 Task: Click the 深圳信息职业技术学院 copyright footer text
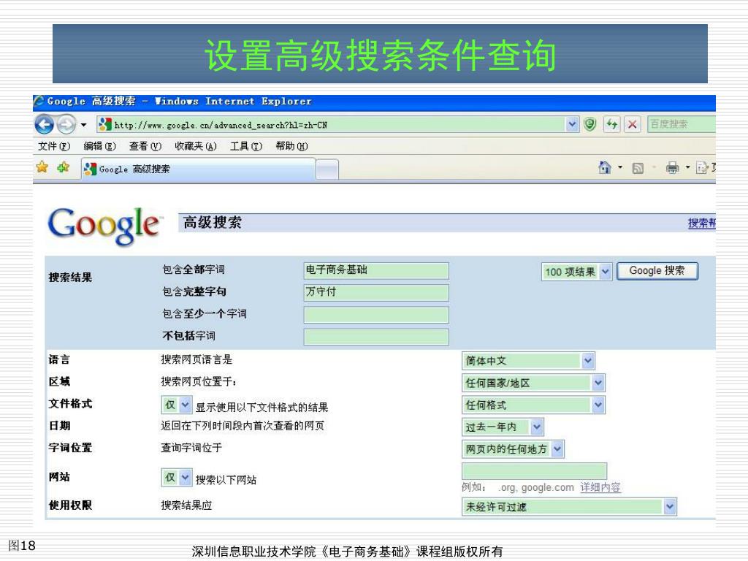[x=347, y=552]
